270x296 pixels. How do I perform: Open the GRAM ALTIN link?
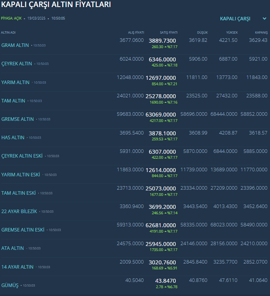tap(15, 45)
